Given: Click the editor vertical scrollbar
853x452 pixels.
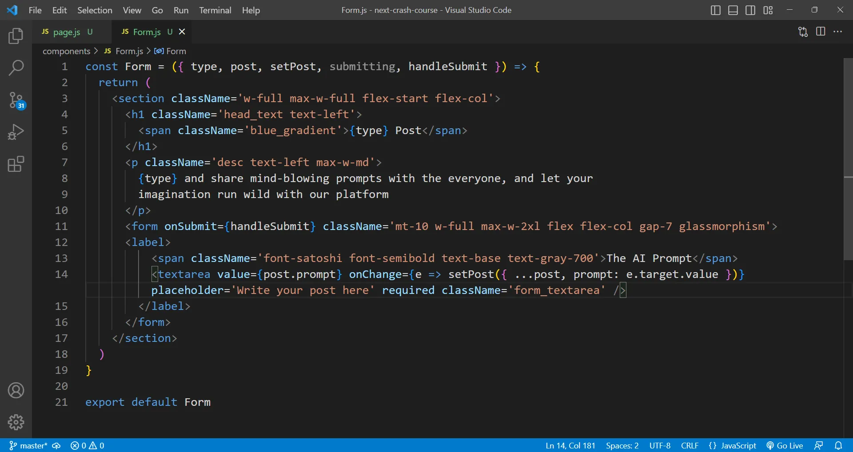Looking at the screenshot, I should (x=848, y=159).
